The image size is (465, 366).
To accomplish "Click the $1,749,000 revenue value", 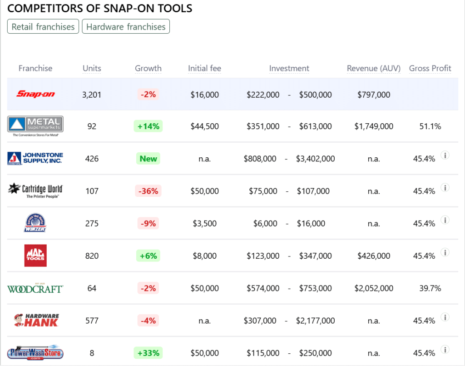I will pyautogui.click(x=374, y=126).
